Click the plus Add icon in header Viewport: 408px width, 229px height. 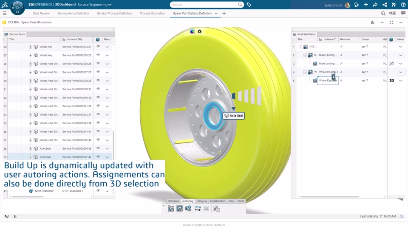point(366,5)
